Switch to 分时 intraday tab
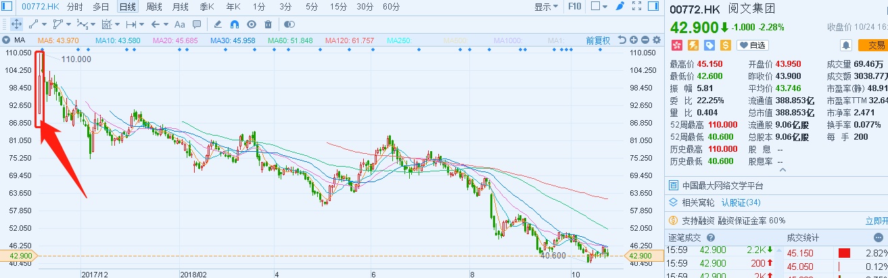Image resolution: width=888 pixels, height=278 pixels. click(74, 7)
